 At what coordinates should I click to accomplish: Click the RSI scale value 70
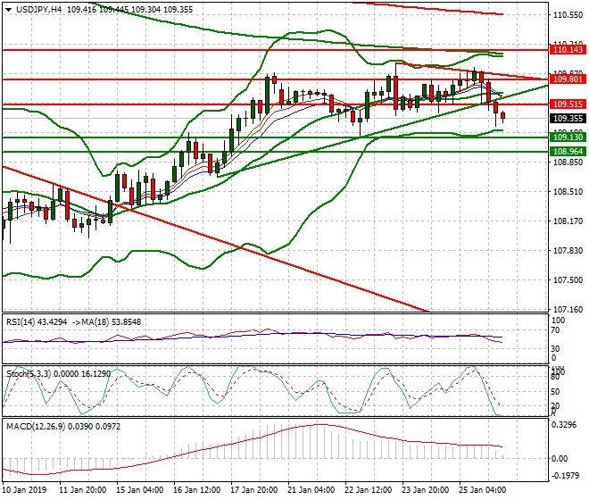pos(554,330)
